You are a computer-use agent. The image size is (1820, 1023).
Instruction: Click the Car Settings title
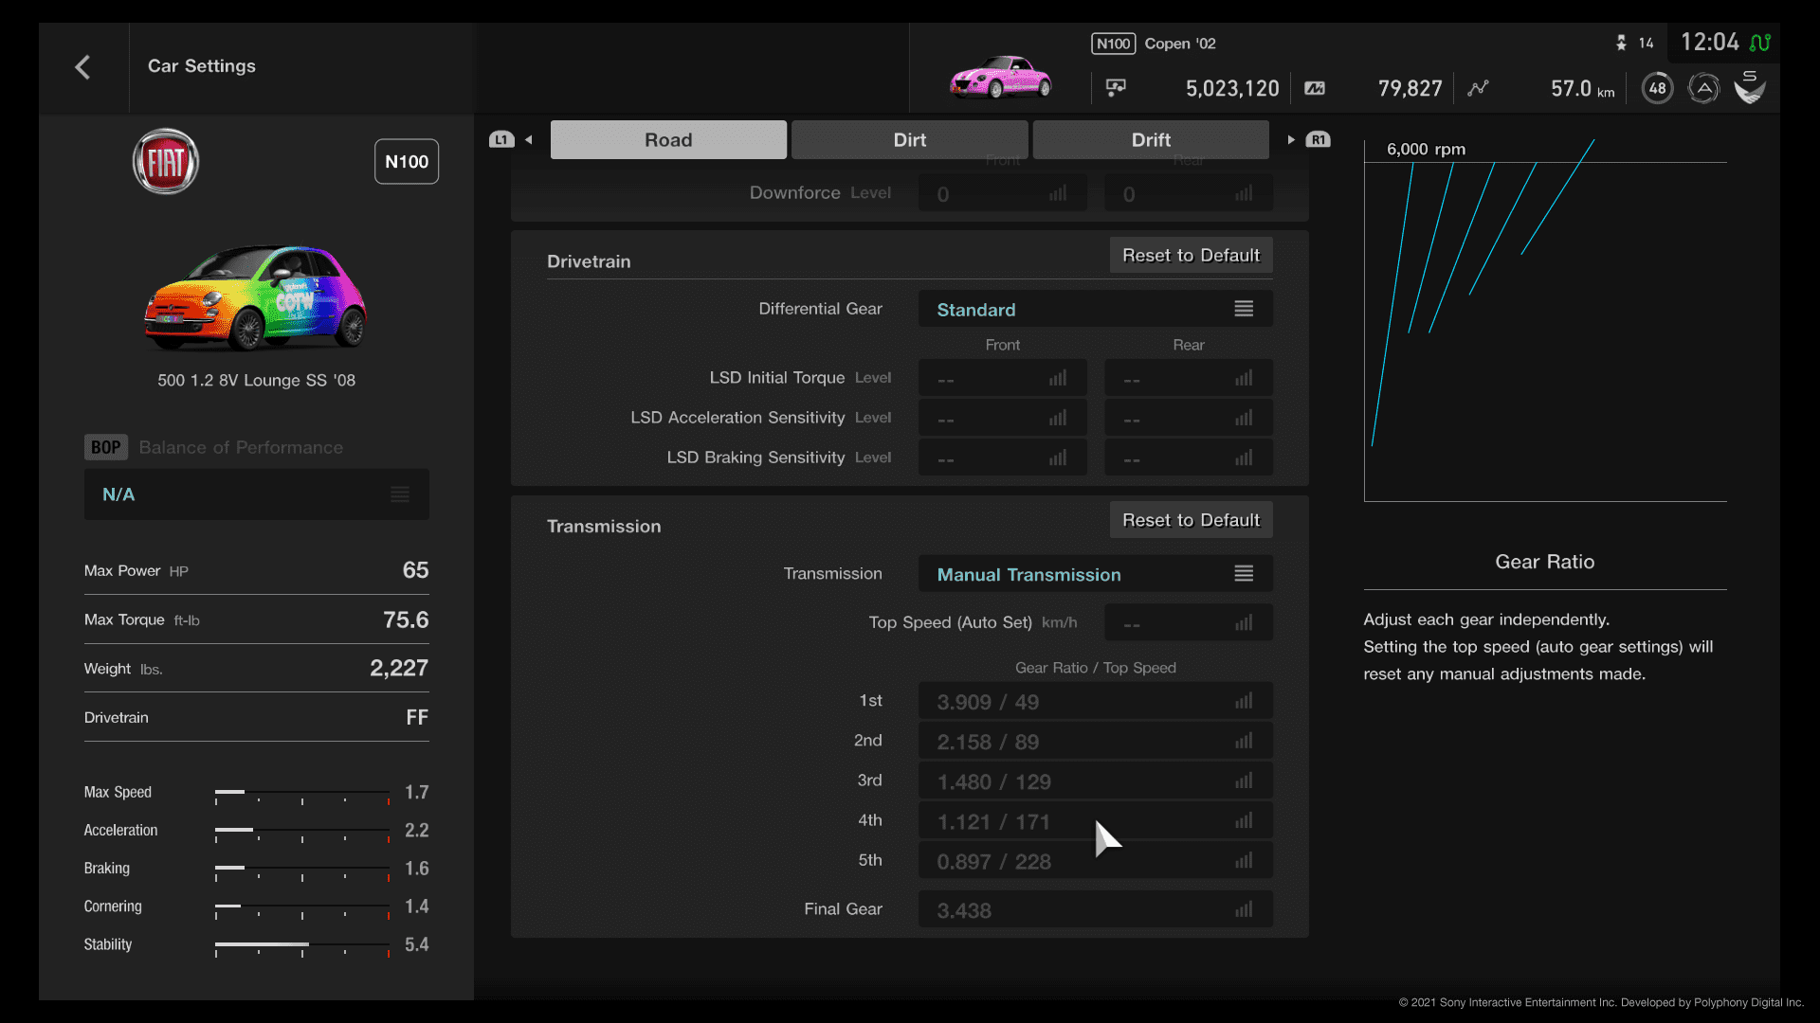tap(202, 66)
